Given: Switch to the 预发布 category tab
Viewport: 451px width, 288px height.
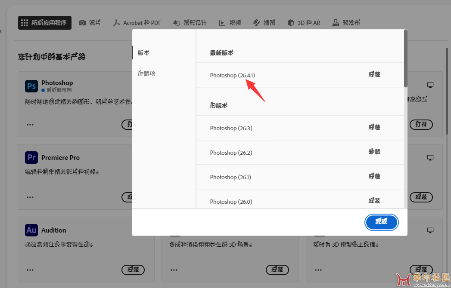Looking at the screenshot, I should (346, 23).
